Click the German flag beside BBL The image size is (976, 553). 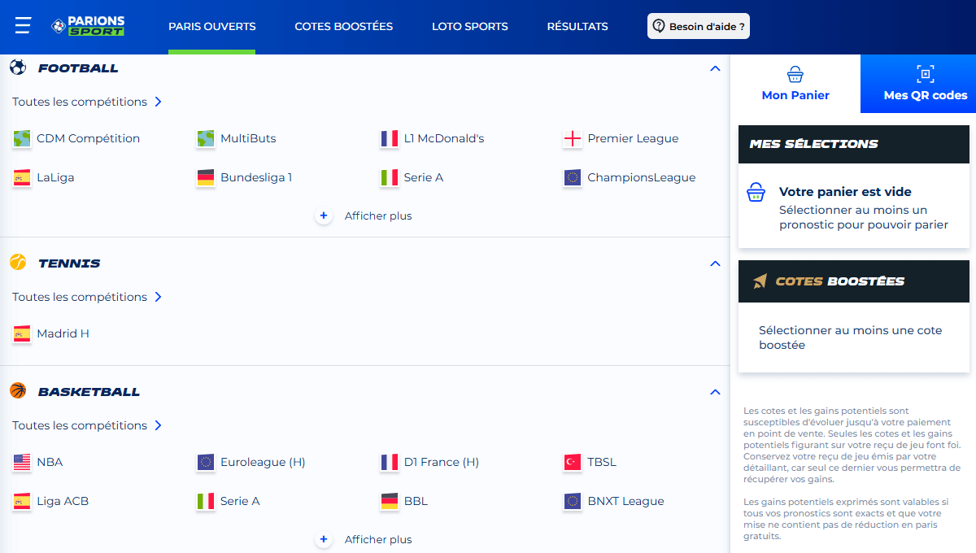pyautogui.click(x=390, y=501)
